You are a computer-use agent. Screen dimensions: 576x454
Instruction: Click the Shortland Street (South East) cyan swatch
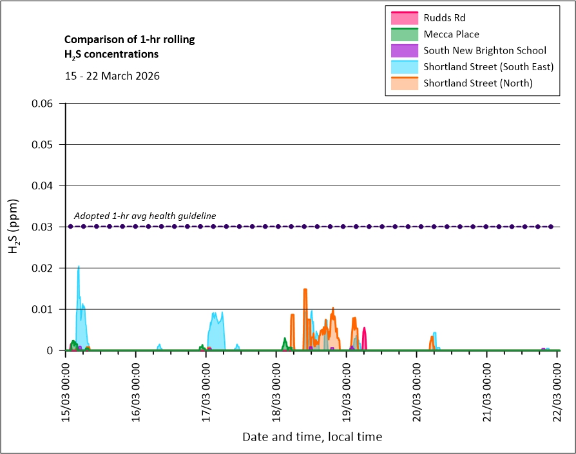pos(404,67)
